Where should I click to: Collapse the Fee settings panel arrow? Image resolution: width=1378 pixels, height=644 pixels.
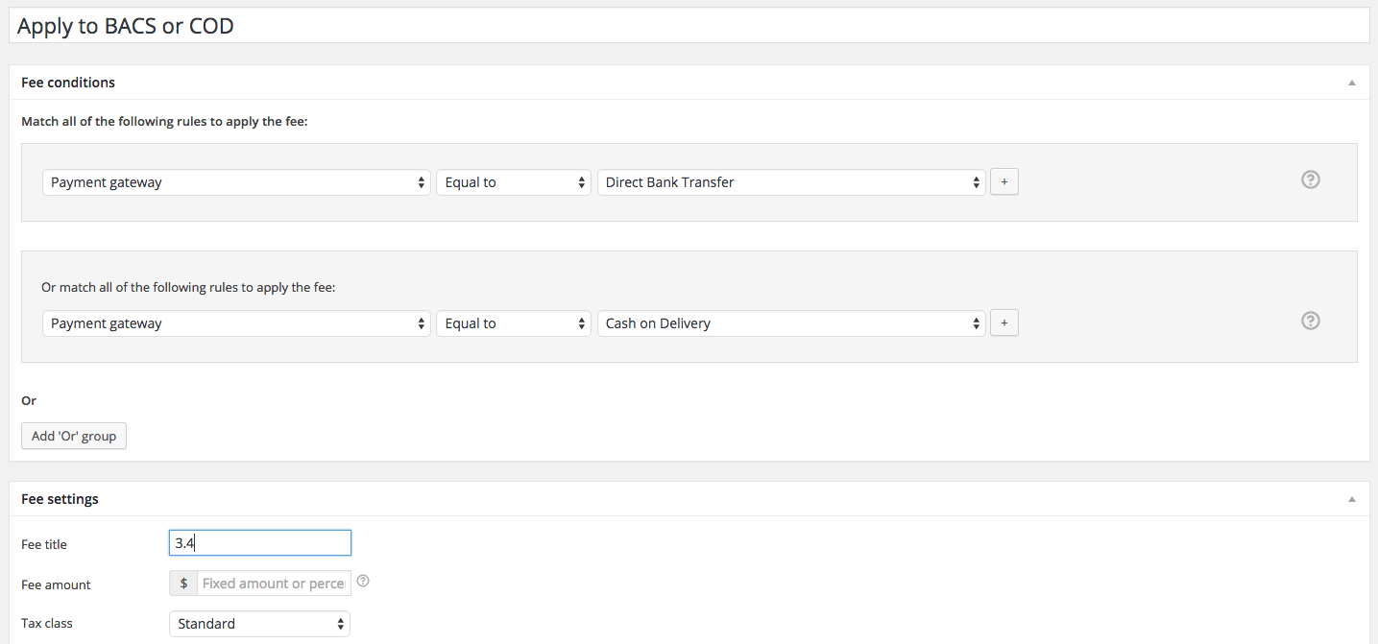point(1351,499)
